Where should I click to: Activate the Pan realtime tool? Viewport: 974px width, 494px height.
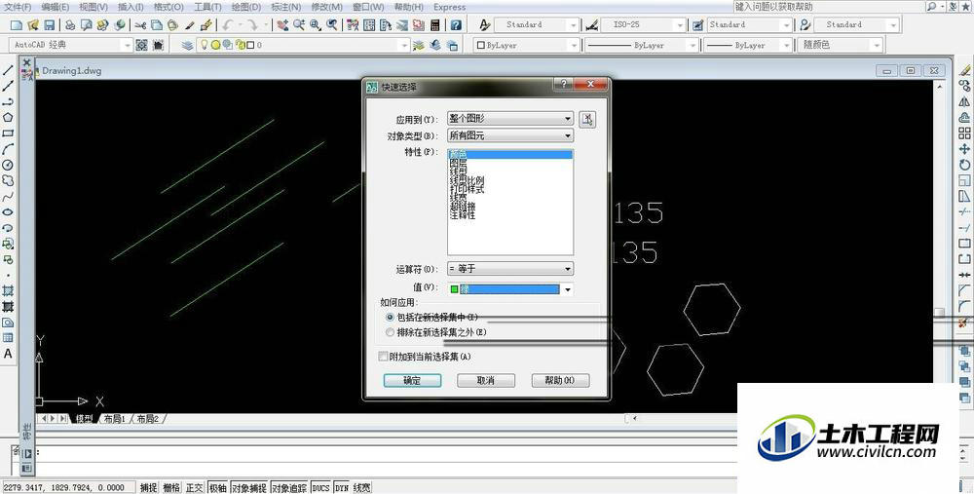coord(282,25)
